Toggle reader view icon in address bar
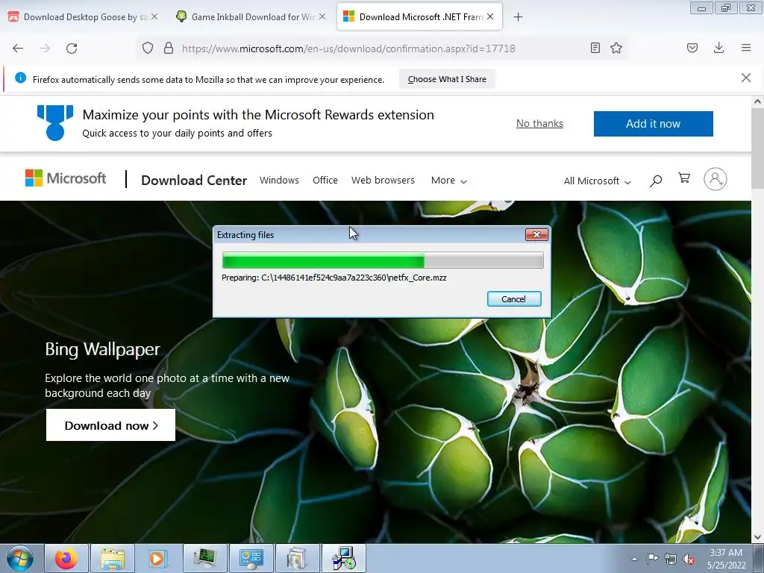 tap(595, 48)
